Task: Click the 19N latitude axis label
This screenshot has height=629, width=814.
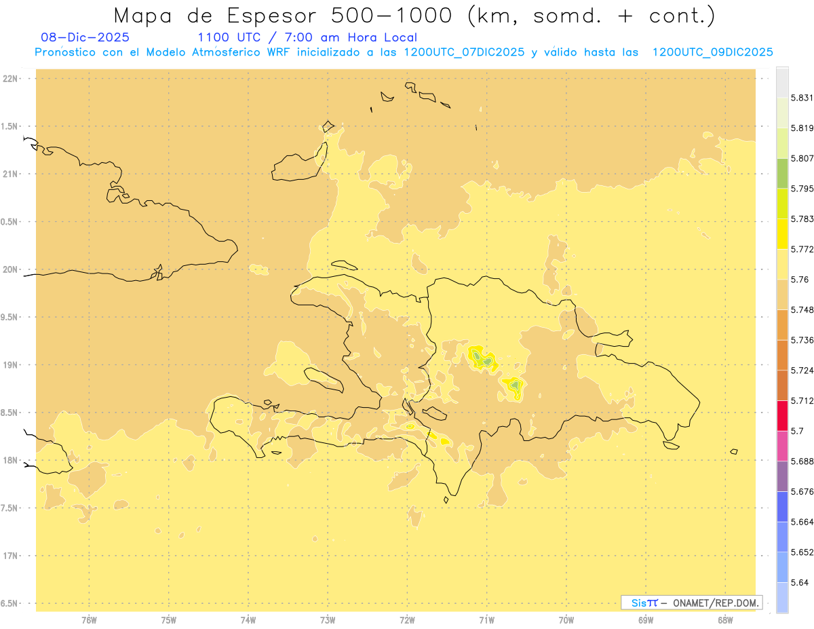Action: [x=10, y=365]
